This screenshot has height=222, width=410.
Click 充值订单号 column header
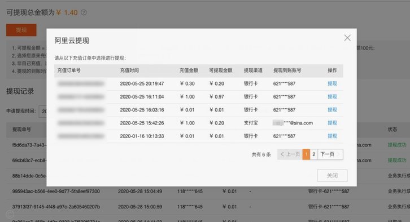click(69, 70)
